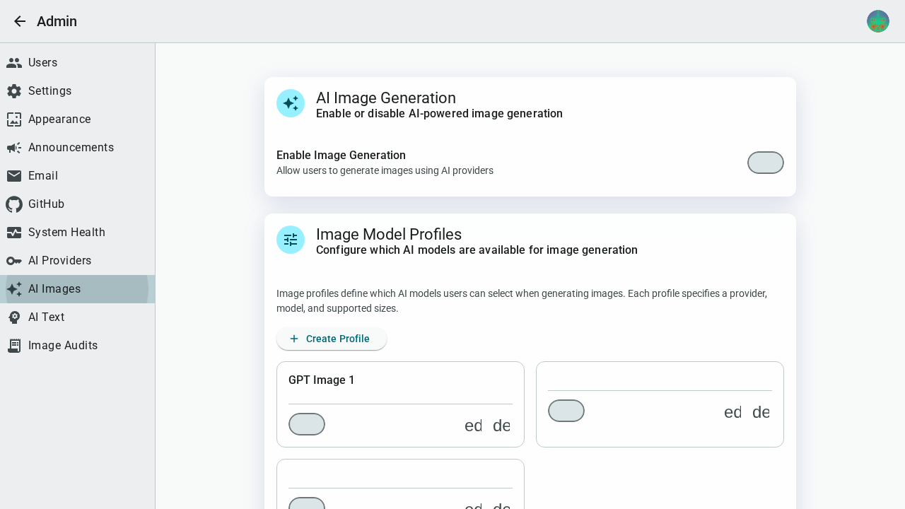Viewport: 905px width, 509px height.
Task: Click 'Configure which AI models are available' subtitle
Action: click(477, 250)
